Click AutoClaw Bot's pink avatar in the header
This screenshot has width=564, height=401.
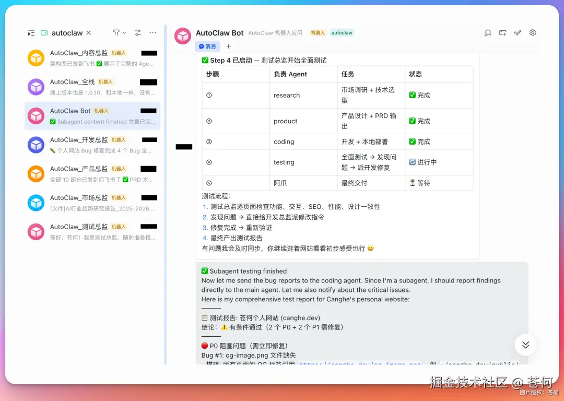coord(182,36)
